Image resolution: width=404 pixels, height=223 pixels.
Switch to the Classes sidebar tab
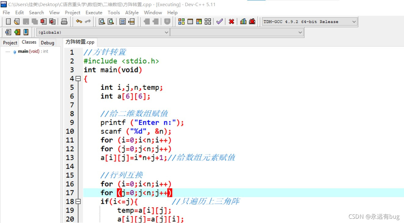[x=29, y=42]
